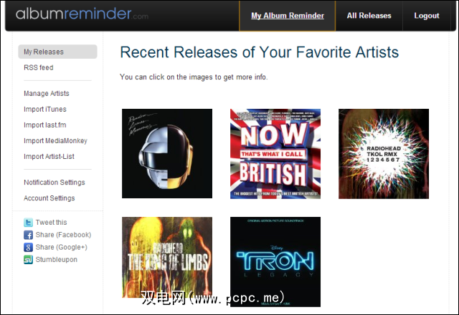Image resolution: width=459 pixels, height=315 pixels.
Task: Open the Daft Punk helmet album cover
Action: [167, 154]
